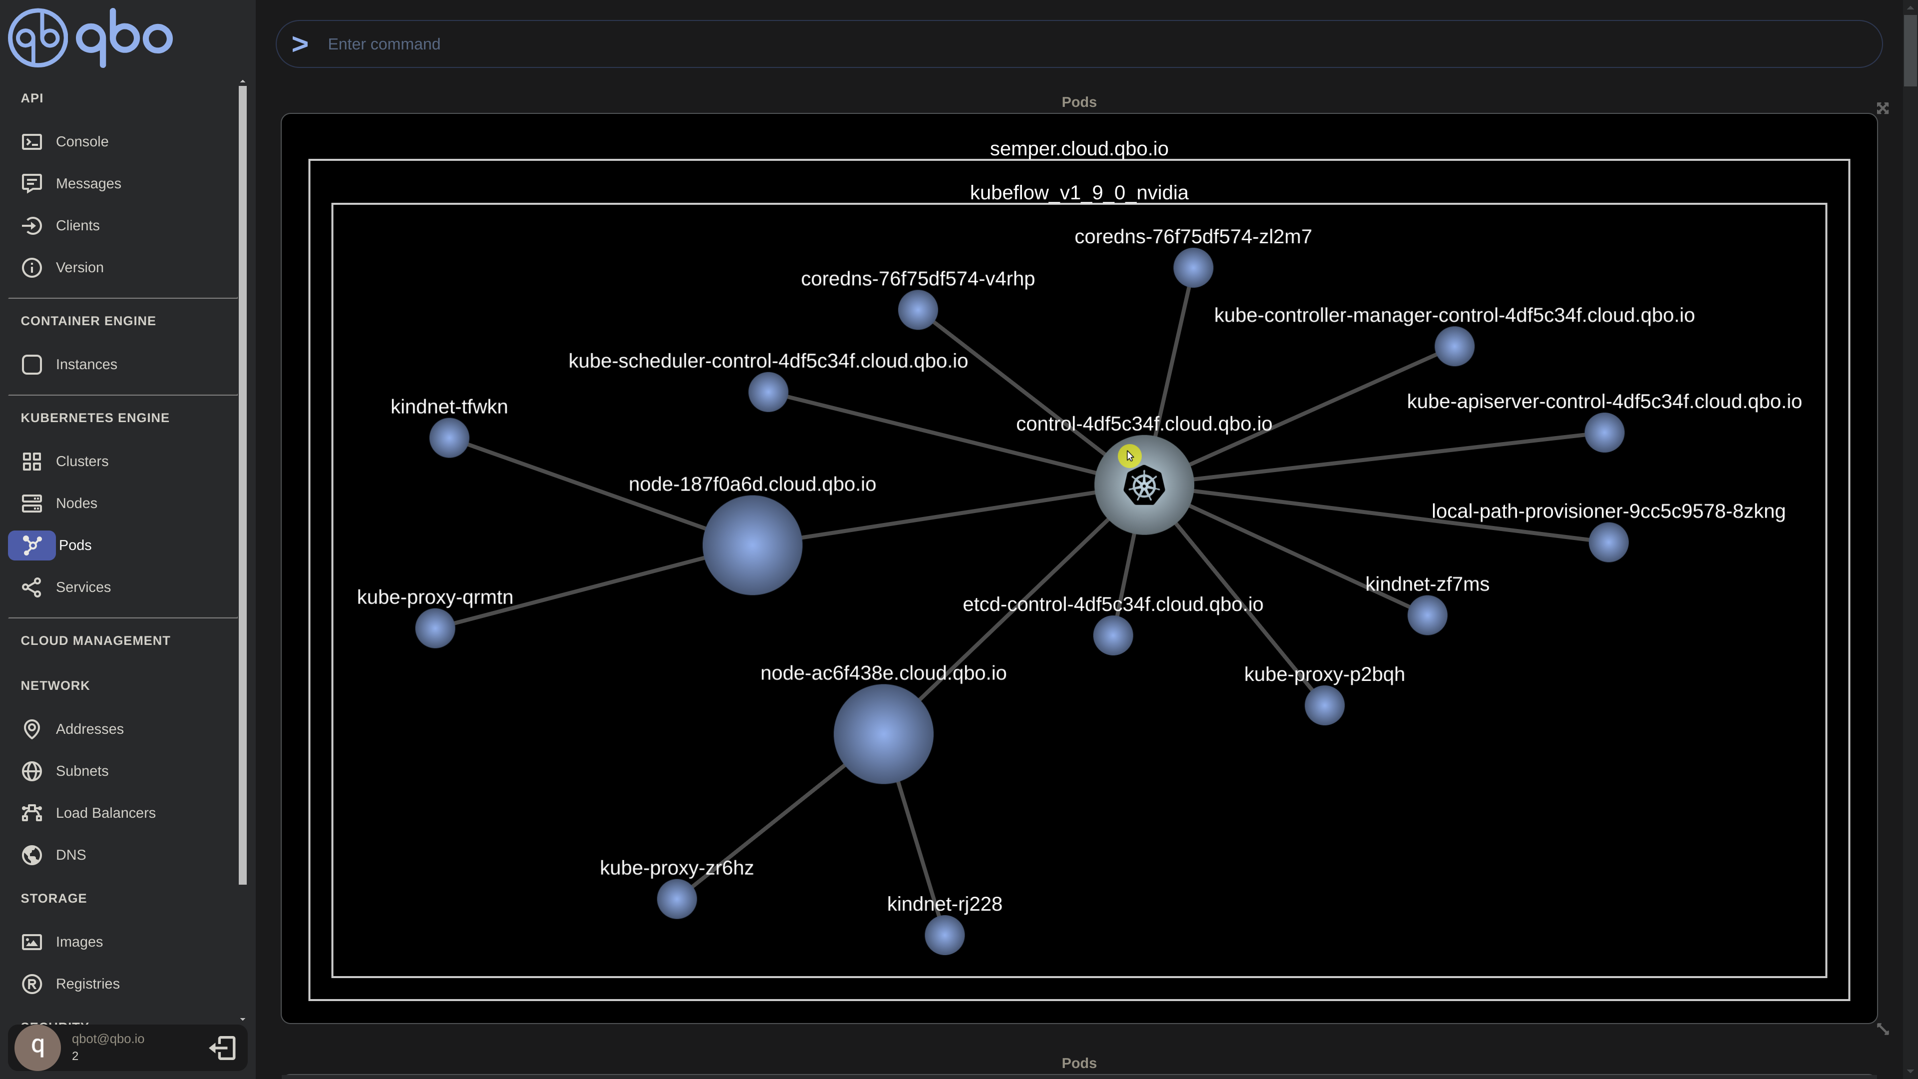Click the Clusters grid icon
Viewport: 1918px width, 1079px height.
[31, 462]
